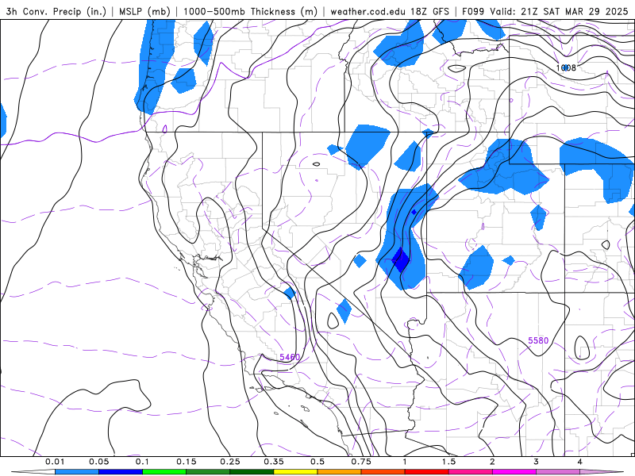Pick the orange 0.5–0.75 legend swatch
This screenshot has height=476, width=635.
click(340, 472)
